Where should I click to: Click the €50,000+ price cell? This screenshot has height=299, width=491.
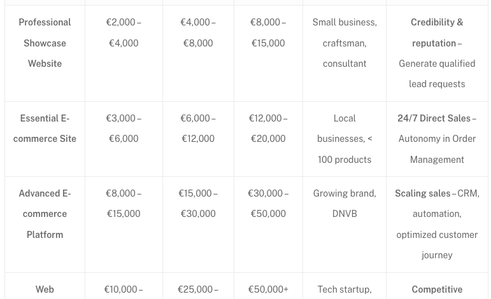pos(268,289)
